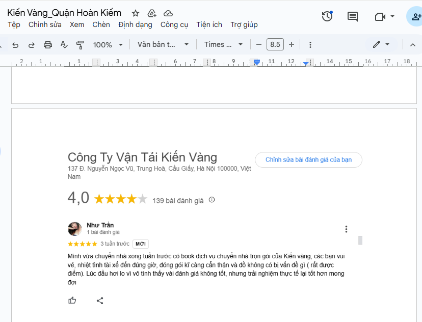Print the document
Image resolution: width=422 pixels, height=322 pixels.
click(x=48, y=45)
